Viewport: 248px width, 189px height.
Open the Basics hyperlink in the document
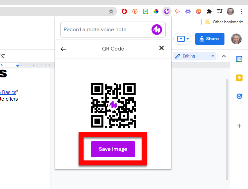coord(8,92)
